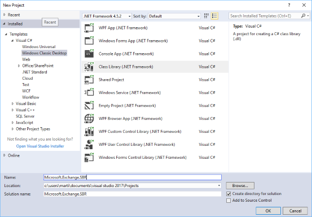Expand the Recent section
This screenshot has height=217, width=312.
[x=4, y=15]
